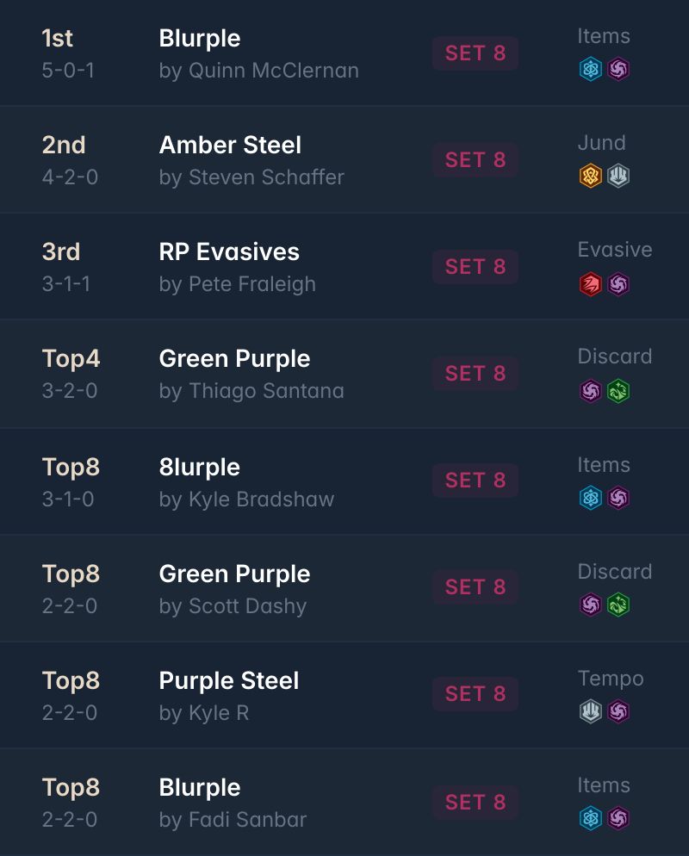This screenshot has width=689, height=856.
Task: Click the SET 8 badge in Fadi Sanbar's row
Action: 475,803
